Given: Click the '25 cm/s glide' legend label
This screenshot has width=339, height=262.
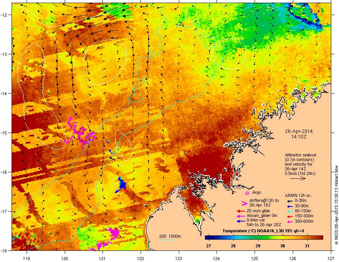Looking at the screenshot, I should [258, 211].
